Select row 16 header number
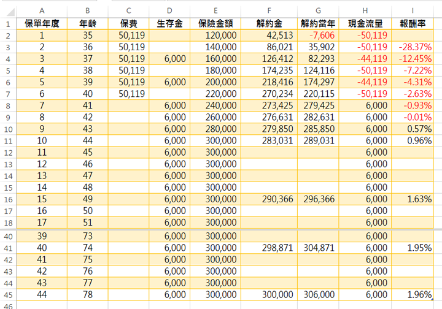The image size is (442, 309). click(8, 199)
